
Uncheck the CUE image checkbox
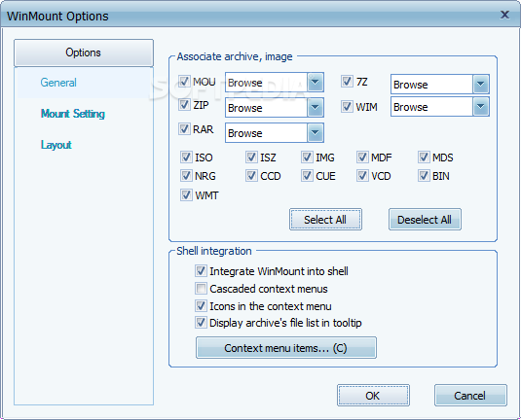tap(307, 176)
